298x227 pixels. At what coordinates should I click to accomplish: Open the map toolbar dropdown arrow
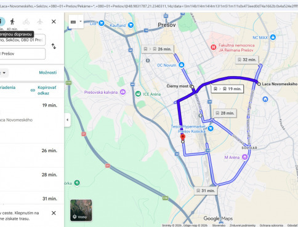81,21
